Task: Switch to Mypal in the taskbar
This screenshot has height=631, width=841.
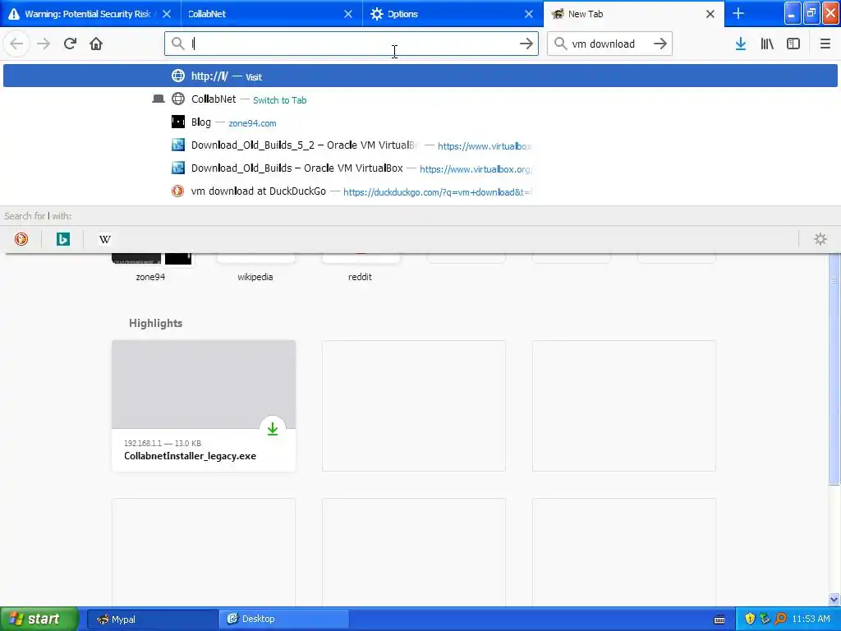Action: click(x=152, y=619)
